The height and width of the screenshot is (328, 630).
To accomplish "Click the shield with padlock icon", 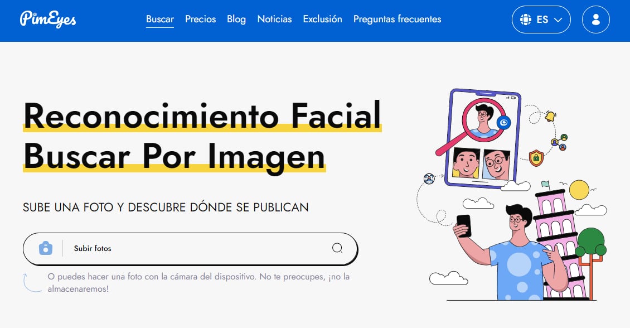I will click(x=536, y=158).
